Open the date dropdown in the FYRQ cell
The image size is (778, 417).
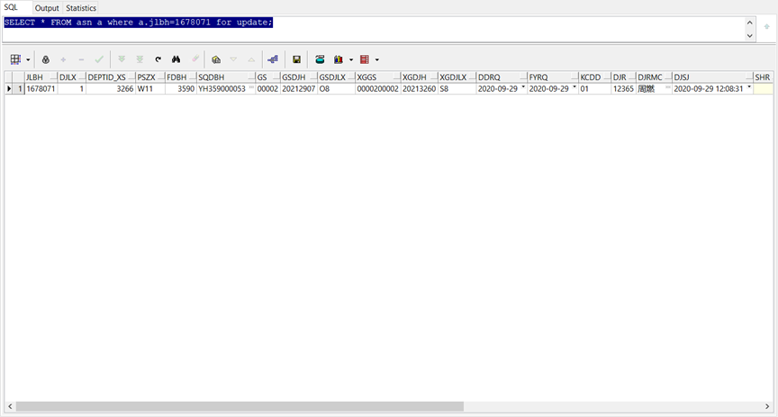(x=574, y=88)
